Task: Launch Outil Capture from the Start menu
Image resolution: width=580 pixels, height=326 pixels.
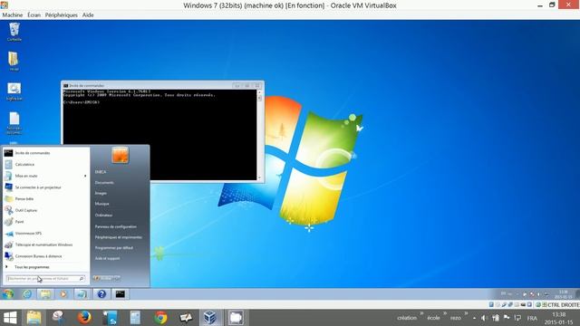Action: point(26,210)
